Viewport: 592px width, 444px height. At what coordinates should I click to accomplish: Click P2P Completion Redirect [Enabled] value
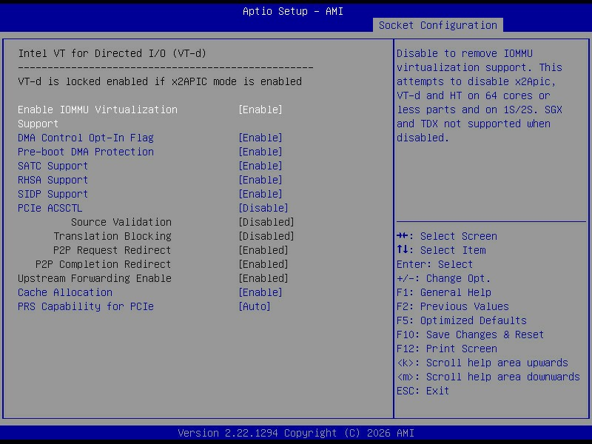263,264
